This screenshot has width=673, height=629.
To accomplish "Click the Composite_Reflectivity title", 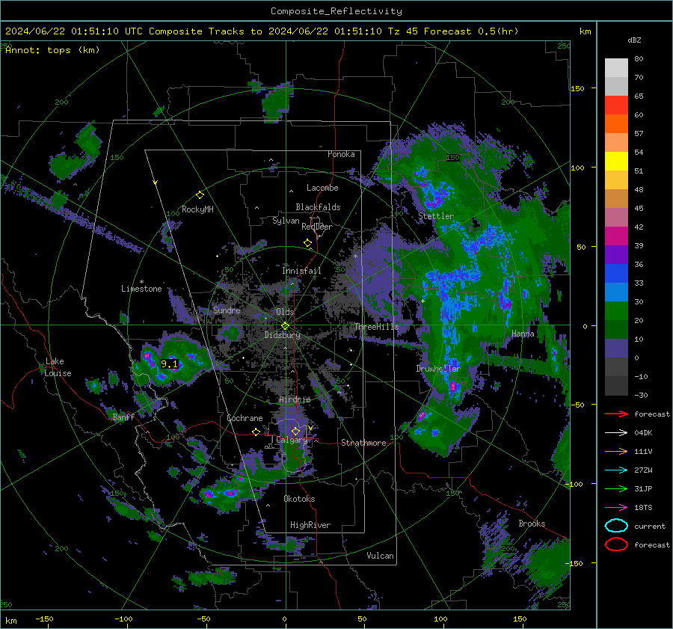I will [336, 11].
